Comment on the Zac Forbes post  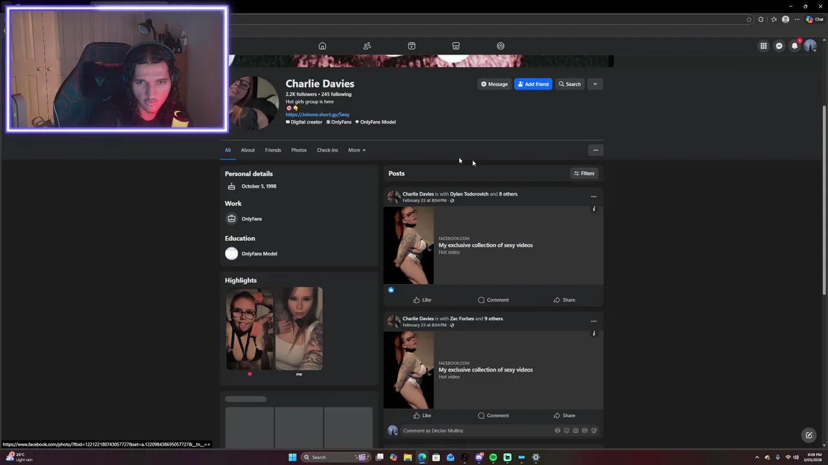pos(494,415)
